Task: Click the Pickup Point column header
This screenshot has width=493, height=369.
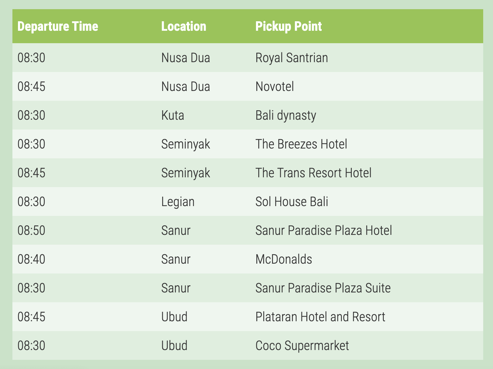Action: 289,26
